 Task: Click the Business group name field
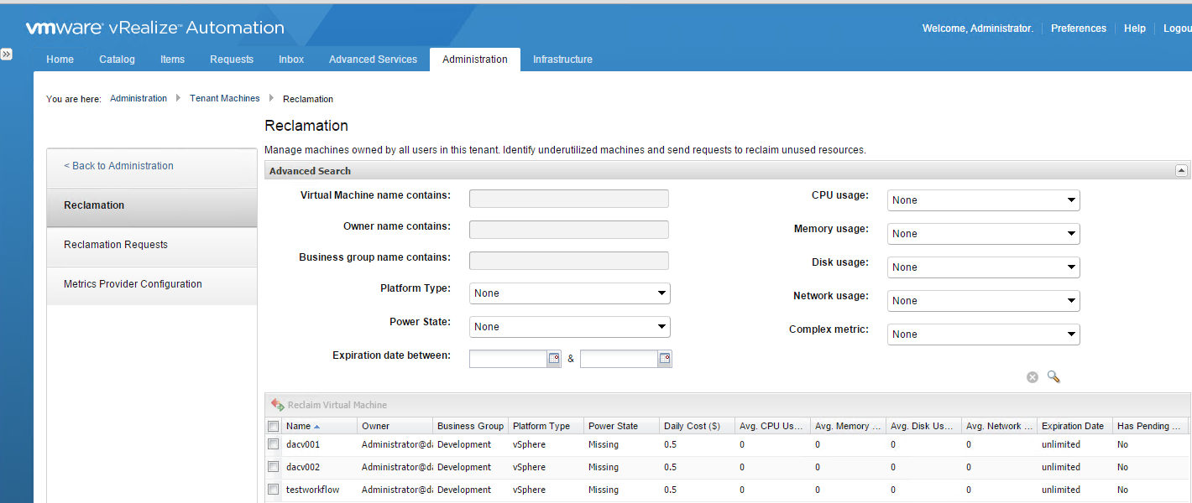569,261
